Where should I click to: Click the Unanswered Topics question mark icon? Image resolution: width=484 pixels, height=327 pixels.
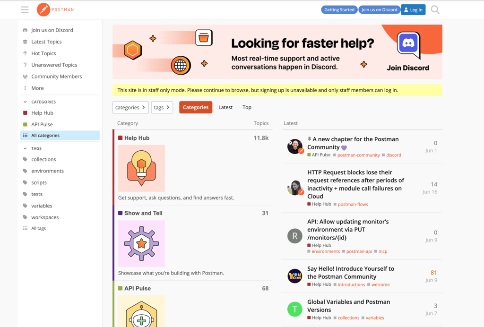[x=26, y=65]
